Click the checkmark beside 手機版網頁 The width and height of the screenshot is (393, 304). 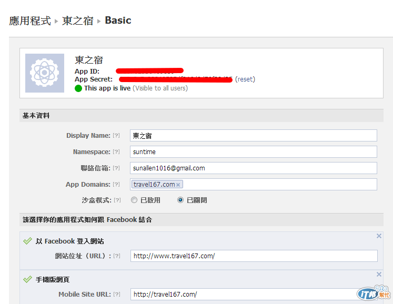tap(27, 279)
